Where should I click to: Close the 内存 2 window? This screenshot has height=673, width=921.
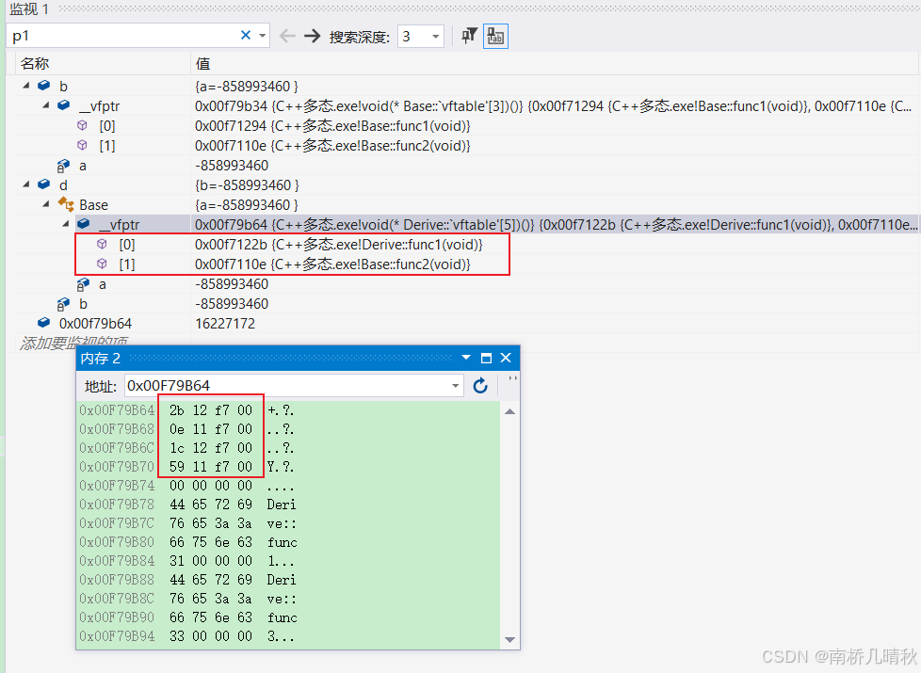pos(506,358)
